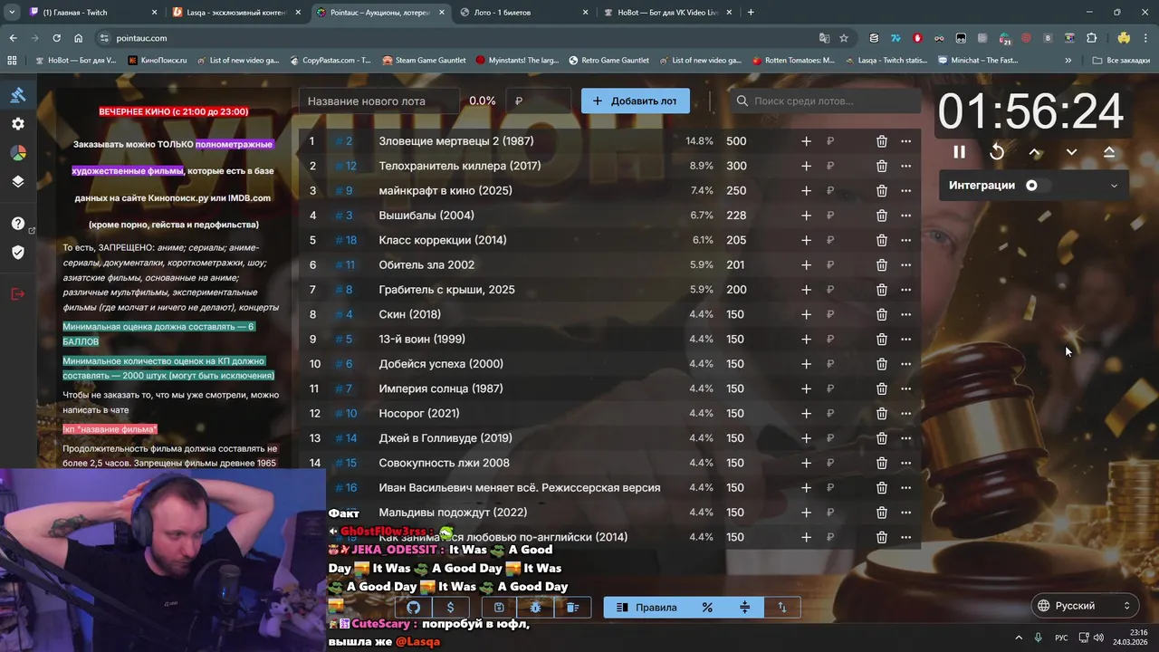
Task: Open settings gear in Pointauc sidebar
Action: click(x=18, y=124)
